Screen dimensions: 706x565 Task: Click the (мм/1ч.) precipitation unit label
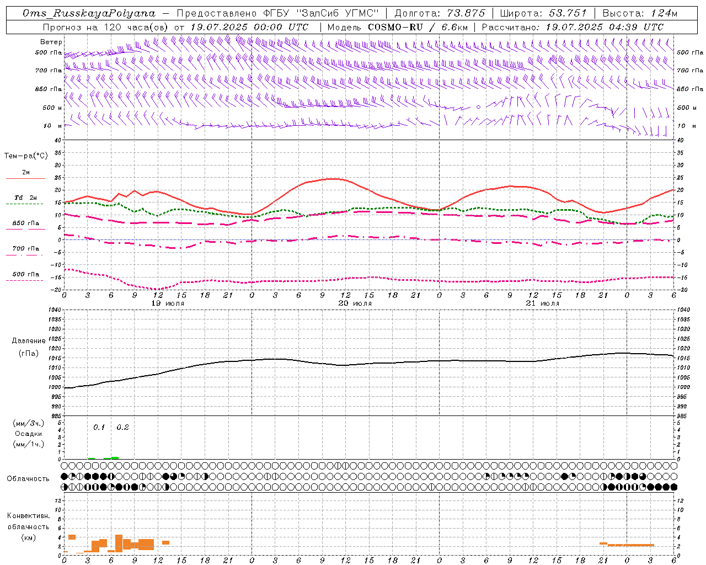point(29,444)
